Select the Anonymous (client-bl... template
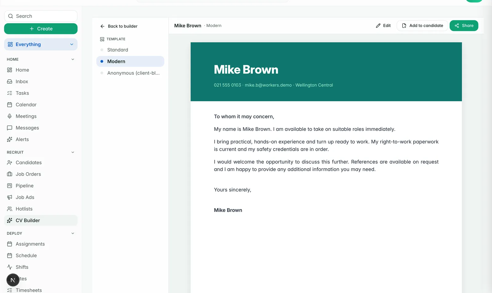This screenshot has width=492, height=293. tap(130, 73)
